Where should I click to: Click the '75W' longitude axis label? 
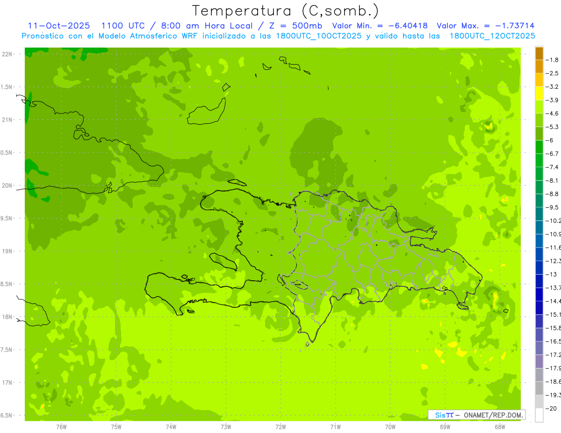click(116, 426)
